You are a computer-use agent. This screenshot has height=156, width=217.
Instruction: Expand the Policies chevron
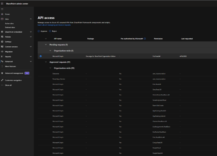[31, 37]
